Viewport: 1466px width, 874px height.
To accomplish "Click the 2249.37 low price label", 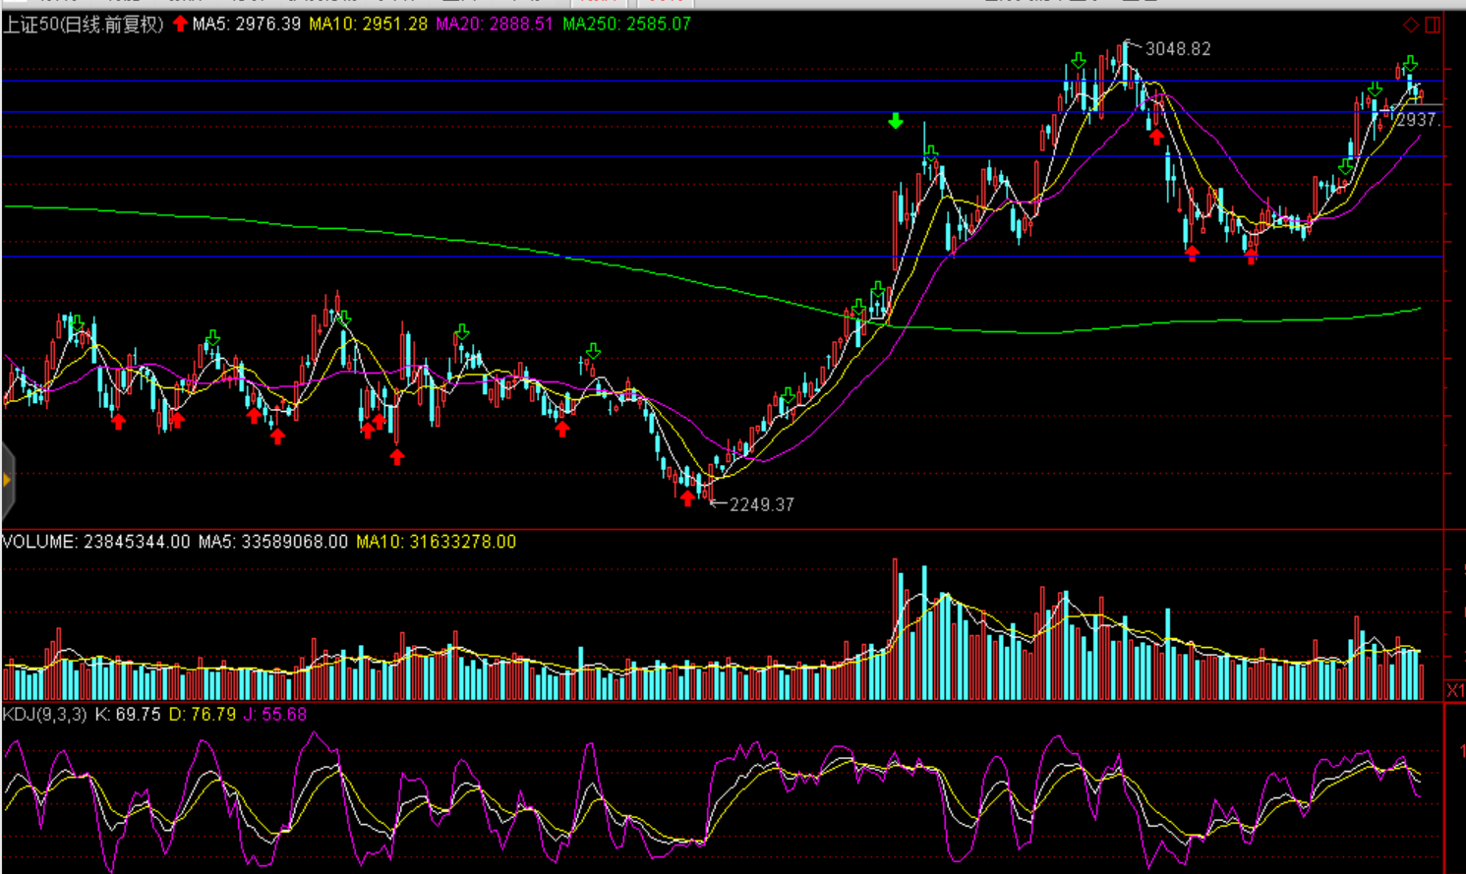I will pyautogui.click(x=761, y=504).
